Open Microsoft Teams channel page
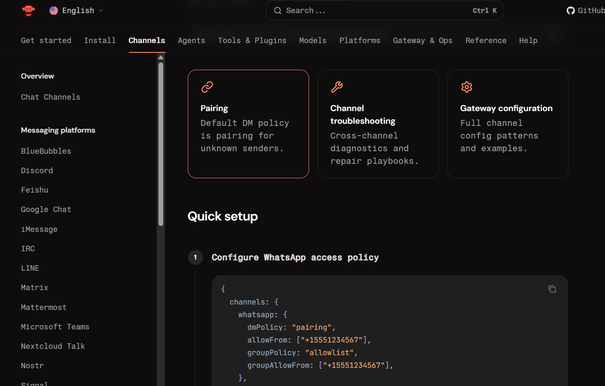 55,327
